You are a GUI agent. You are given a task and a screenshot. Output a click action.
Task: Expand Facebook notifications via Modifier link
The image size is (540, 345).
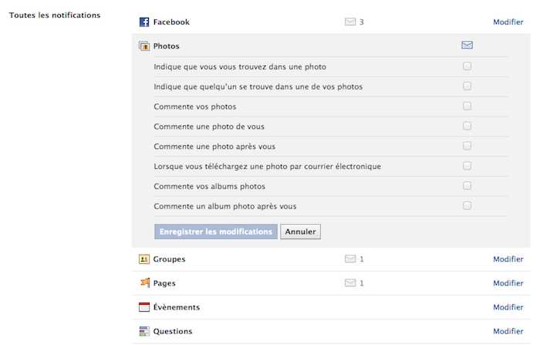(508, 22)
